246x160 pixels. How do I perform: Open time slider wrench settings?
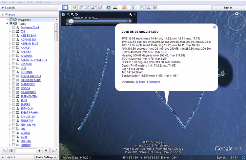pos(131,14)
